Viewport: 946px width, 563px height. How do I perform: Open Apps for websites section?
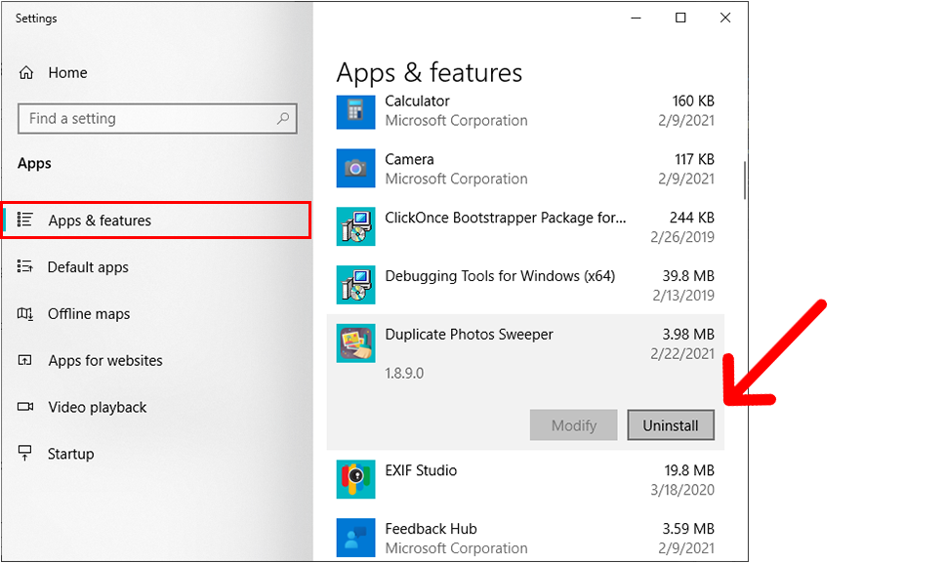105,360
